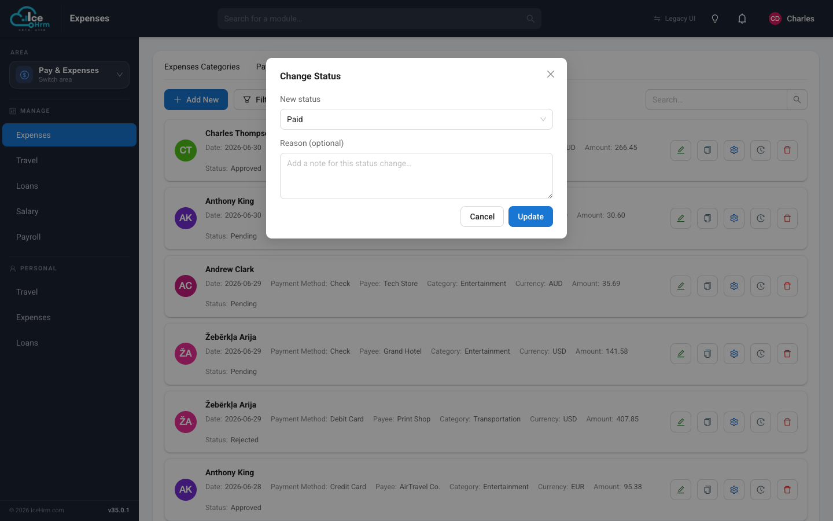
Task: Click the Update button in the dialog
Action: point(530,217)
